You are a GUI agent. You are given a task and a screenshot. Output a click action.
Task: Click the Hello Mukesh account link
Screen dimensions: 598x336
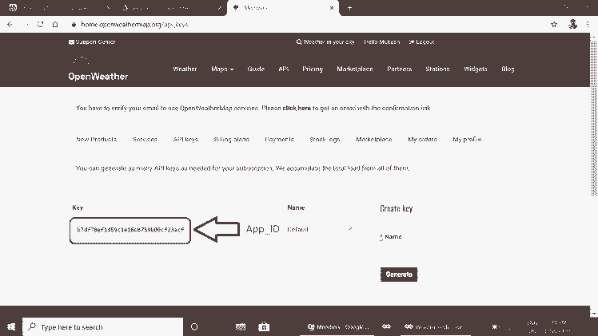[382, 42]
